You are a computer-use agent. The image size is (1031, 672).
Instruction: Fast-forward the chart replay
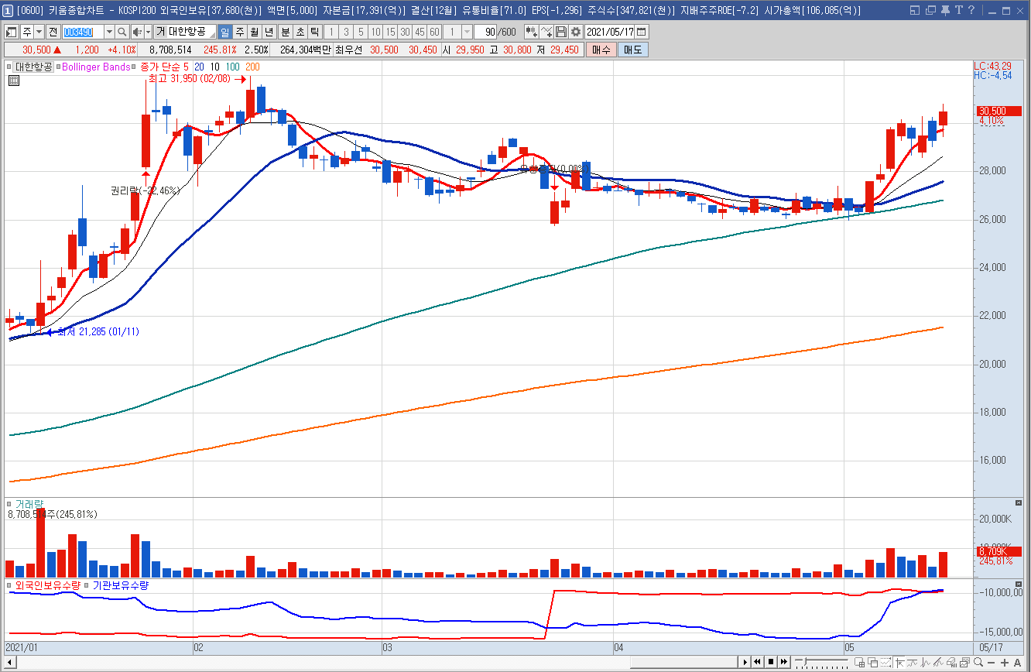[x=784, y=662]
